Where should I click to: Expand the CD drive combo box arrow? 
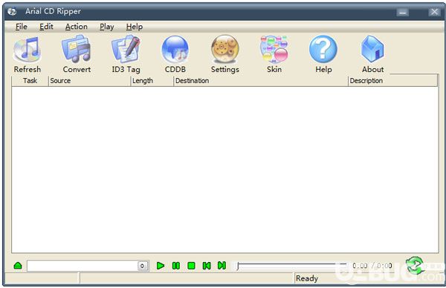[x=143, y=266]
